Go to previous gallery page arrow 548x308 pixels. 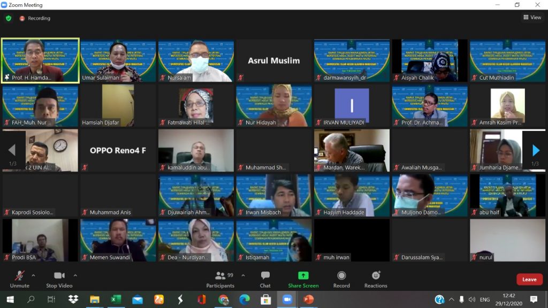click(x=12, y=150)
